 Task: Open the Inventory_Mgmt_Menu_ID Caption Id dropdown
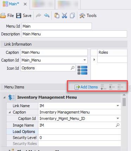(118, 118)
